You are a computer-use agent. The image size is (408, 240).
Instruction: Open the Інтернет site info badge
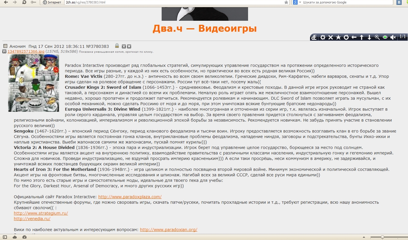52,2
